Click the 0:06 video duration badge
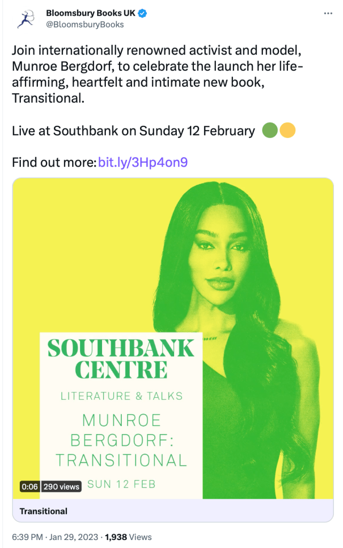The width and height of the screenshot is (343, 548). [x=28, y=486]
